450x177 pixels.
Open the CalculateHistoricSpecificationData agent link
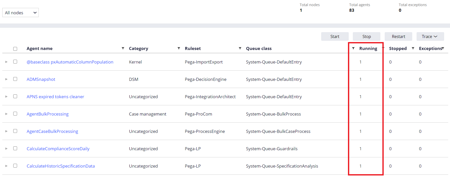click(61, 166)
